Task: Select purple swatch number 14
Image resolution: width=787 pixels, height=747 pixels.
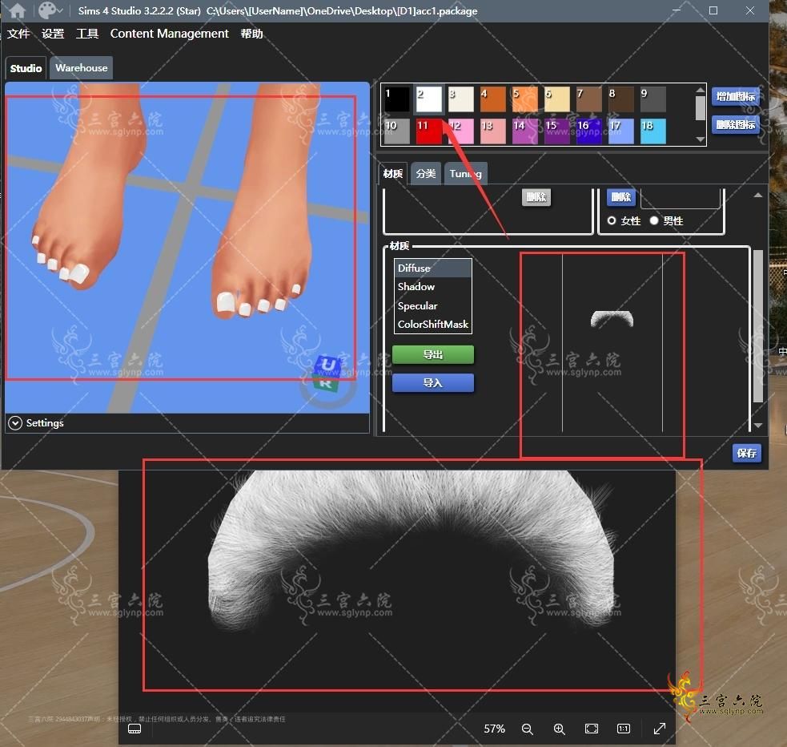Action: [525, 131]
